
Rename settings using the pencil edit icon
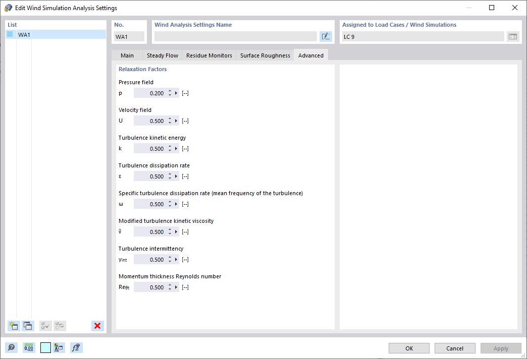pos(326,36)
